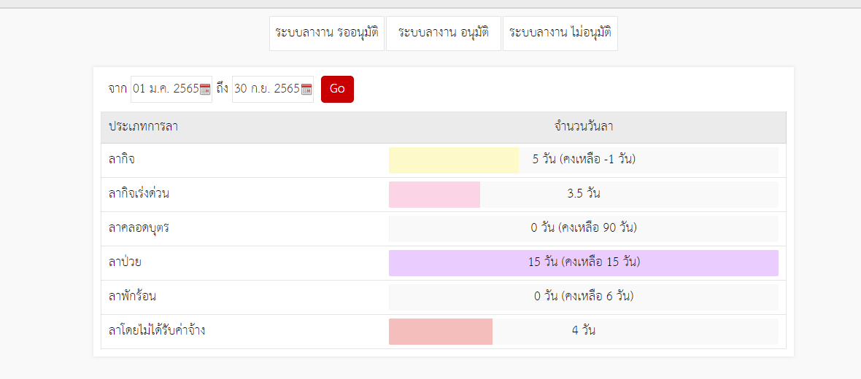Click the yellow ลากิจ progress bar
Image resolution: width=861 pixels, height=379 pixels.
coord(454,160)
